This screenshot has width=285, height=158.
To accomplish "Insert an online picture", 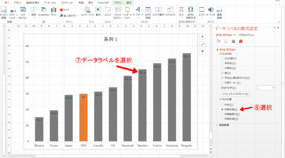I will [x=4, y=13].
